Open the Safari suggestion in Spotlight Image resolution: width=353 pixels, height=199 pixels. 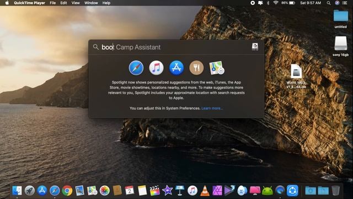[x=136, y=67]
